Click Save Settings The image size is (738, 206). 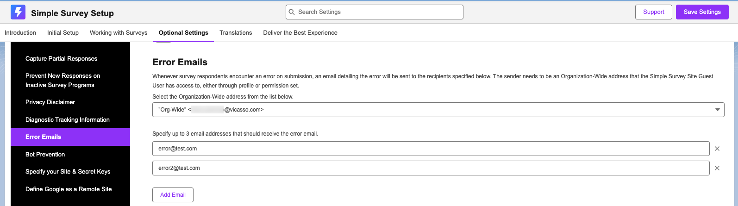pyautogui.click(x=702, y=12)
